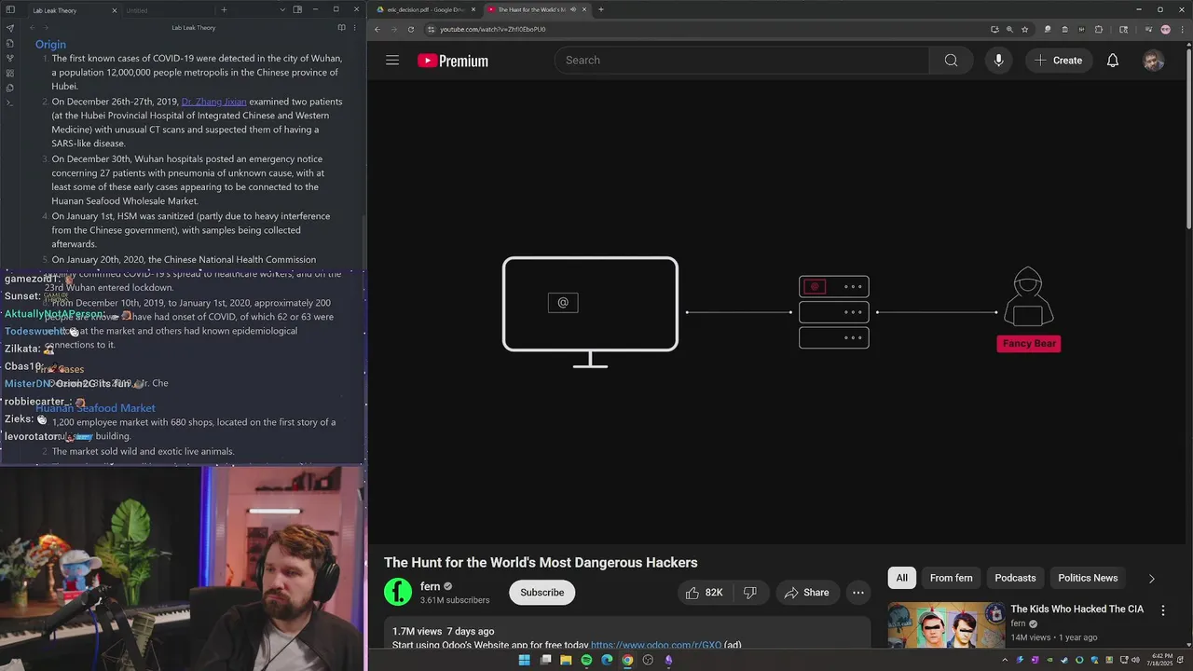Open The Kids Who Hacked The CIA thumbnail
The image size is (1193, 671).
[x=946, y=625]
